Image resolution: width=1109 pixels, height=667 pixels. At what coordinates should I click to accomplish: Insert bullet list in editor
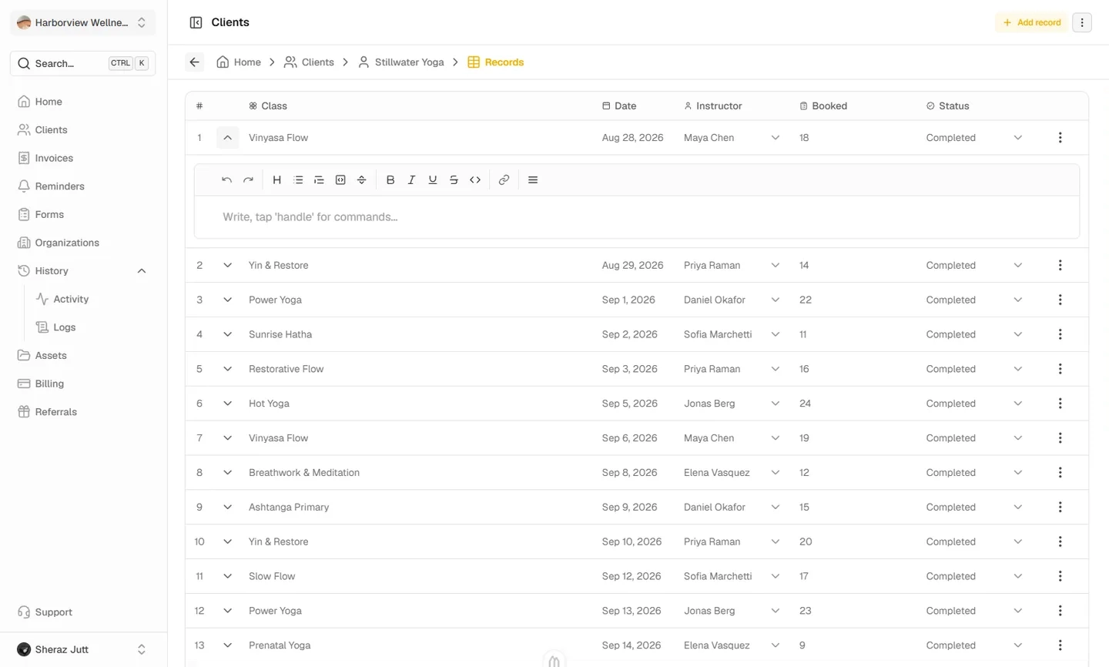(298, 180)
